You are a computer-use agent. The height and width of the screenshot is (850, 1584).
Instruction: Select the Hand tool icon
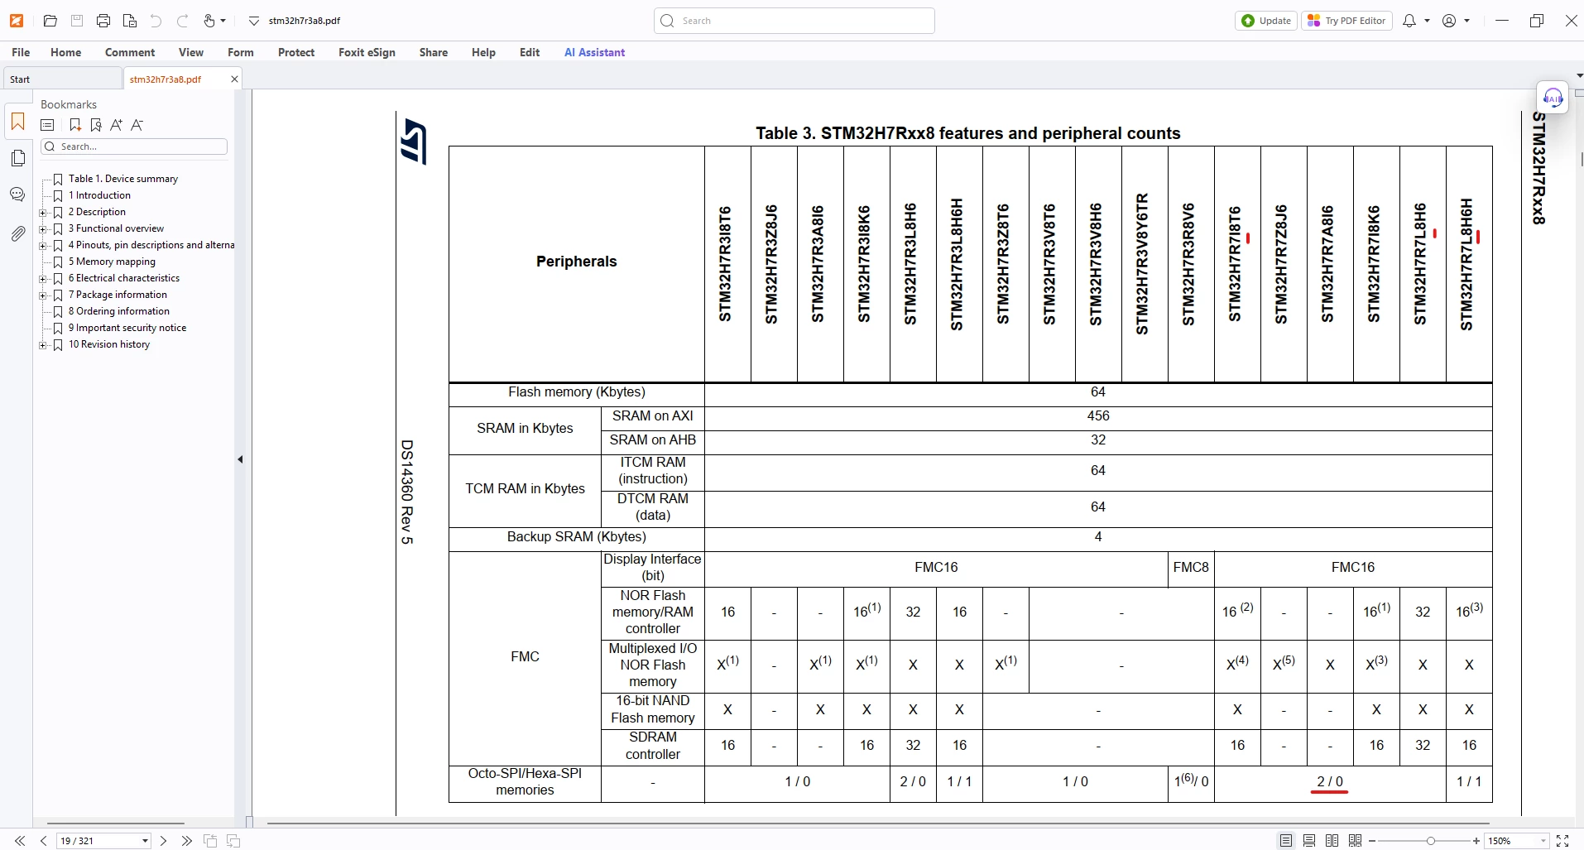pyautogui.click(x=209, y=21)
